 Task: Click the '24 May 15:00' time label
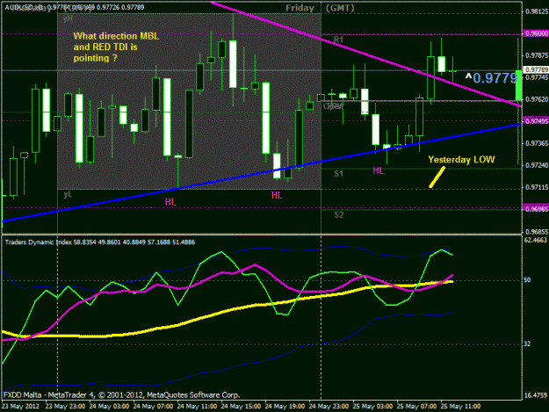(241, 407)
